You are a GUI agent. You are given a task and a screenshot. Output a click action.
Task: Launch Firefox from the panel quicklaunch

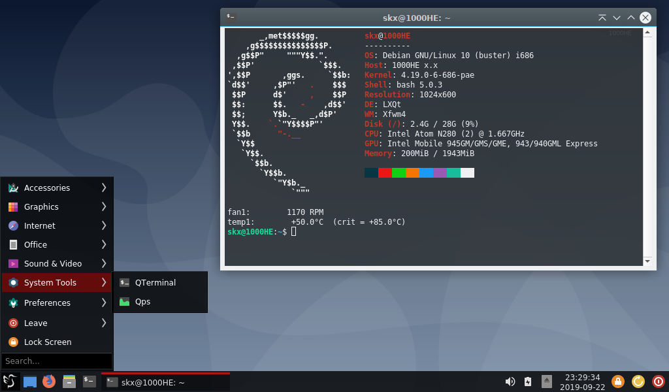coord(49,382)
